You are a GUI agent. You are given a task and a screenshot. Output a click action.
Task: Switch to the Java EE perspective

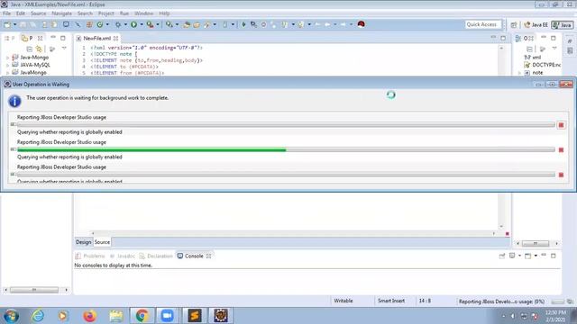(536, 25)
